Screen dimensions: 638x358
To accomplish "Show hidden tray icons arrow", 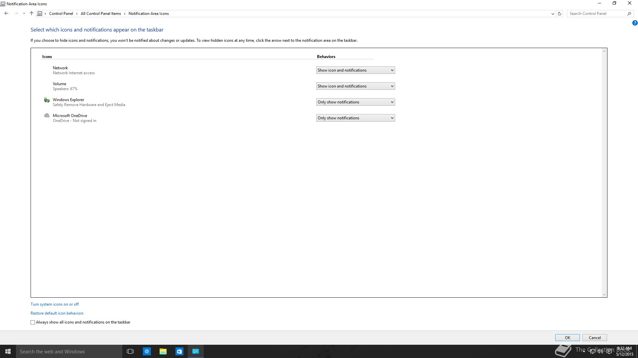I will pyautogui.click(x=584, y=351).
